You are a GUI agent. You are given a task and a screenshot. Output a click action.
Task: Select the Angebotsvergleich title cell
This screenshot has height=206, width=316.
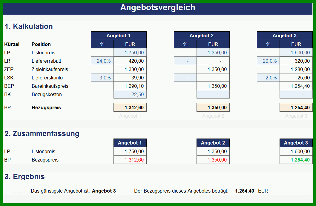[x=158, y=8]
